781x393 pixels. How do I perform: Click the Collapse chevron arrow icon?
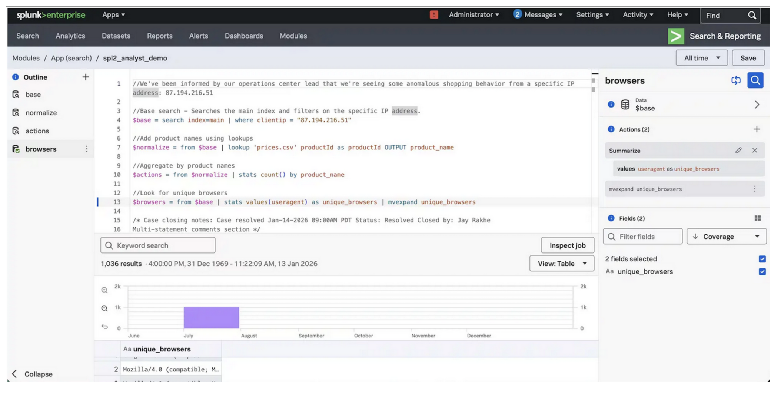coord(14,374)
